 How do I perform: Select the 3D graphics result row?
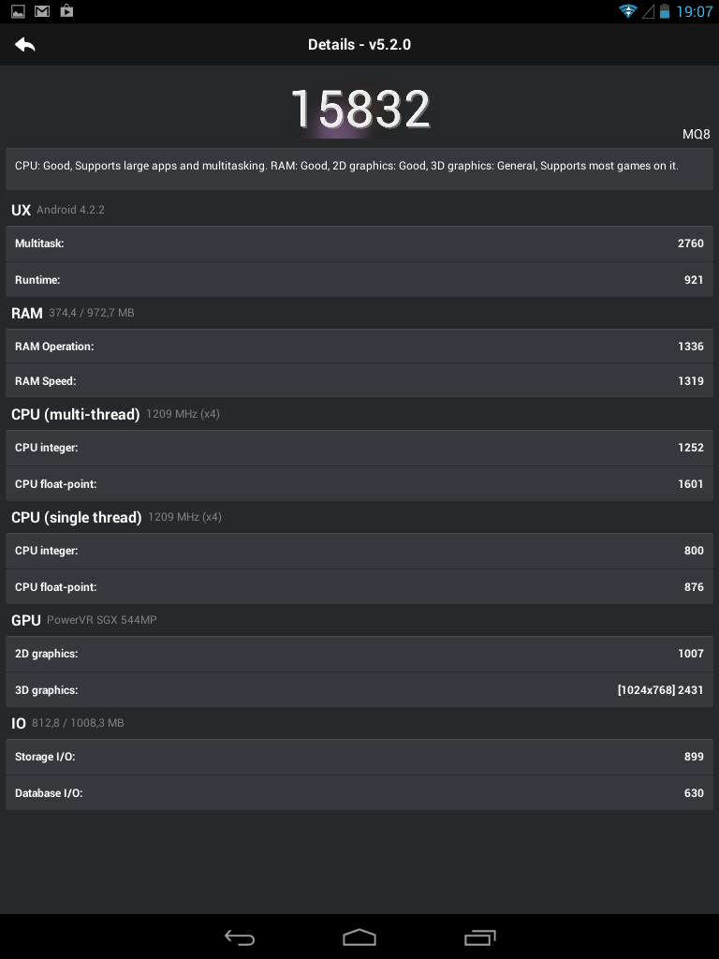pyautogui.click(x=359, y=690)
